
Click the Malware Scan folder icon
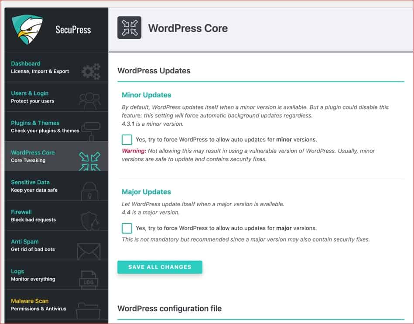click(x=88, y=311)
